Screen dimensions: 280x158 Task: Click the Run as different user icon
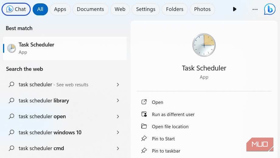point(144,114)
